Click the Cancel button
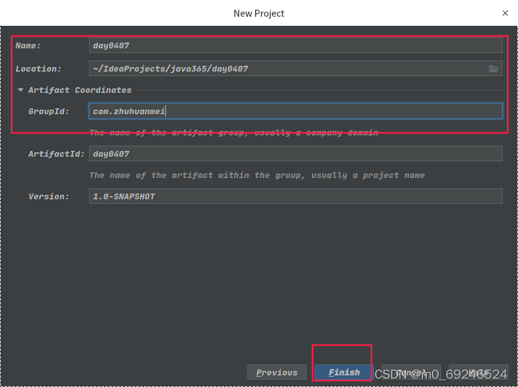The width and height of the screenshot is (518, 387). [x=411, y=372]
